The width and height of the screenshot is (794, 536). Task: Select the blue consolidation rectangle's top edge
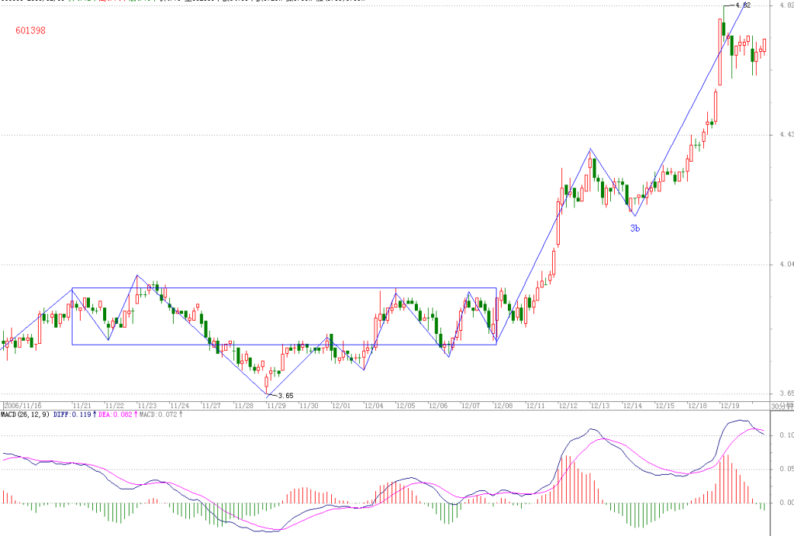click(x=284, y=288)
